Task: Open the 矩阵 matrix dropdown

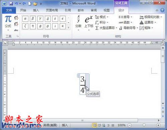Action: tap(146, 28)
